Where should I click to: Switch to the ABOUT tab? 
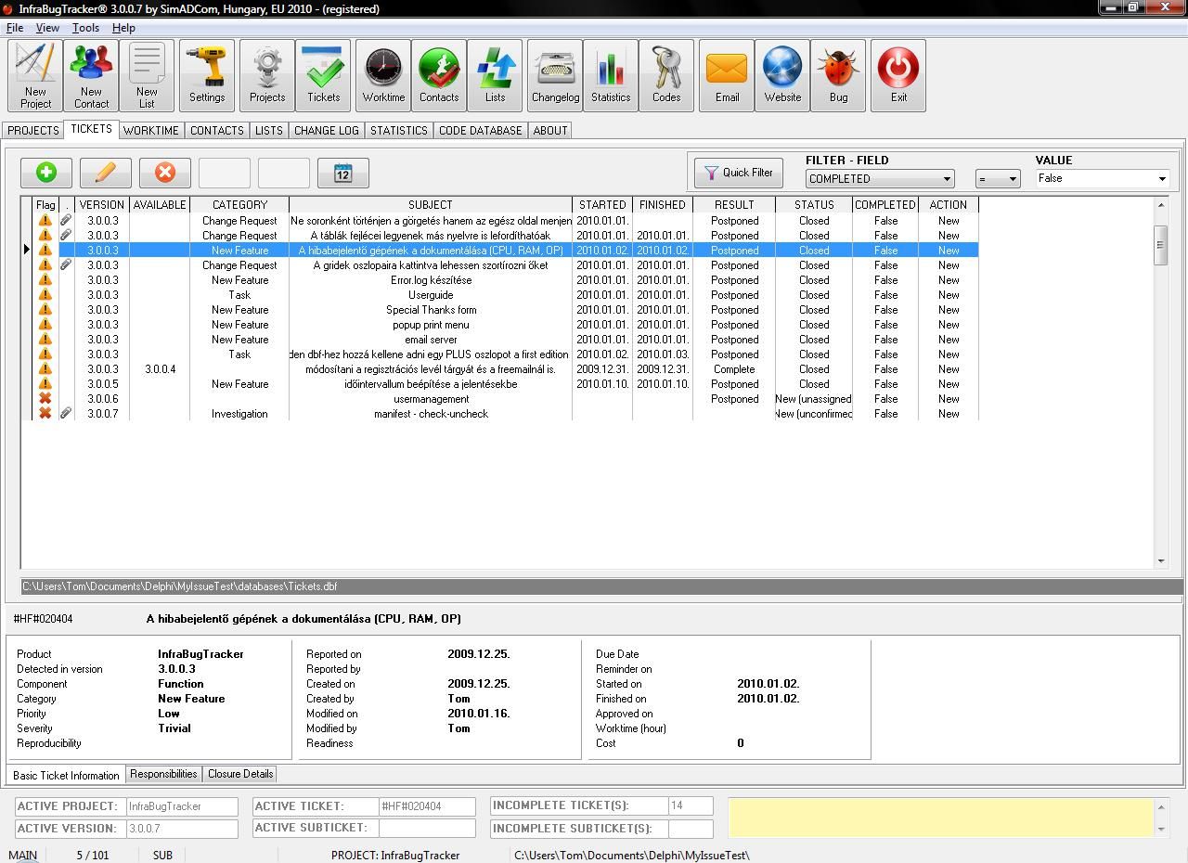click(x=549, y=131)
